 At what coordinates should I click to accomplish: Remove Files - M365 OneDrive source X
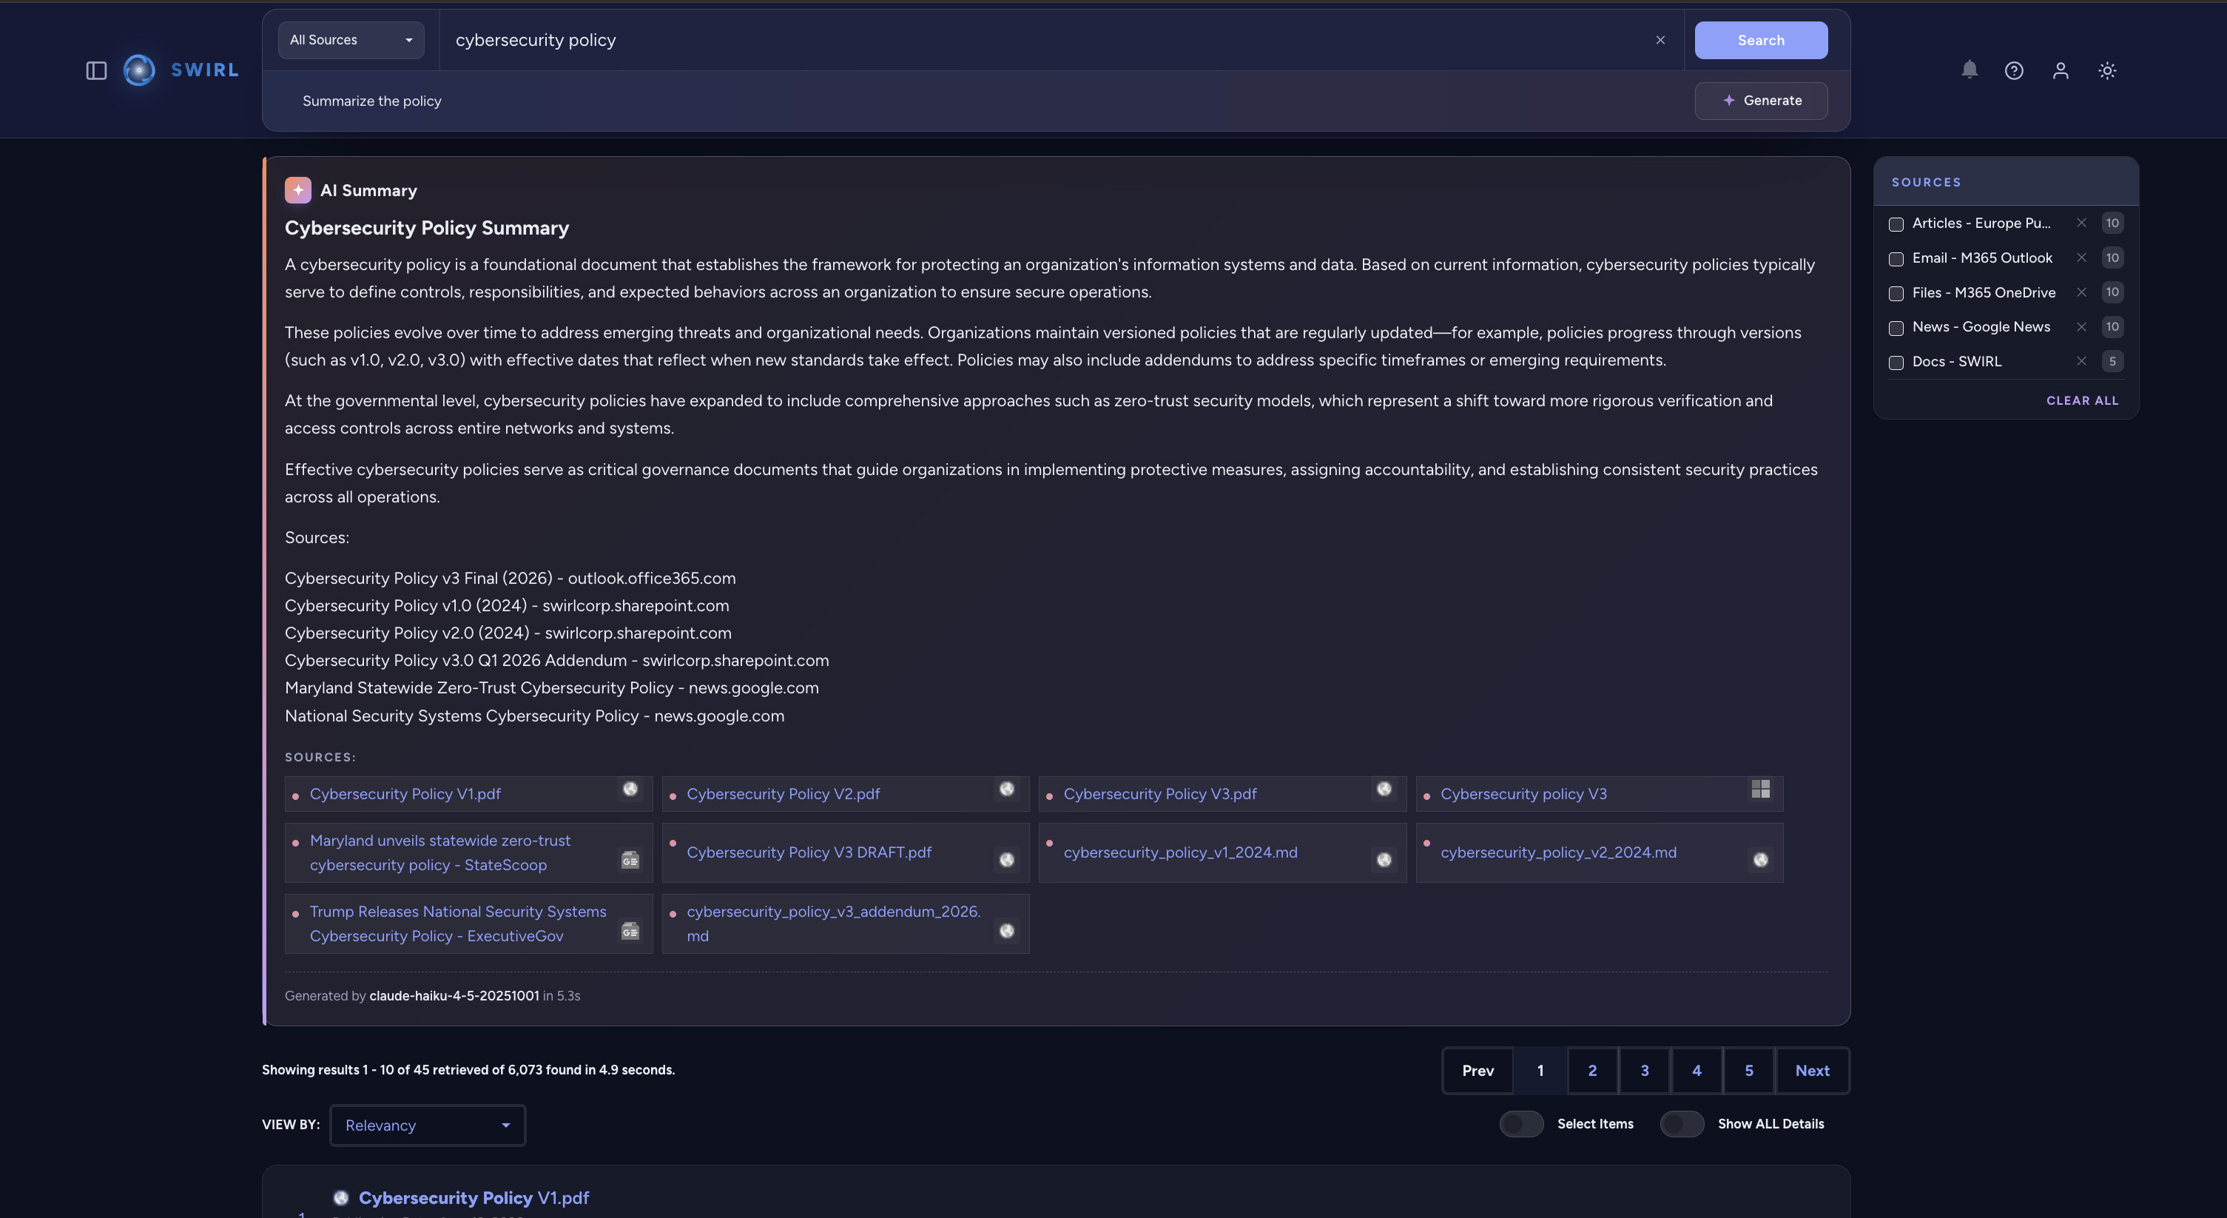click(x=2082, y=292)
